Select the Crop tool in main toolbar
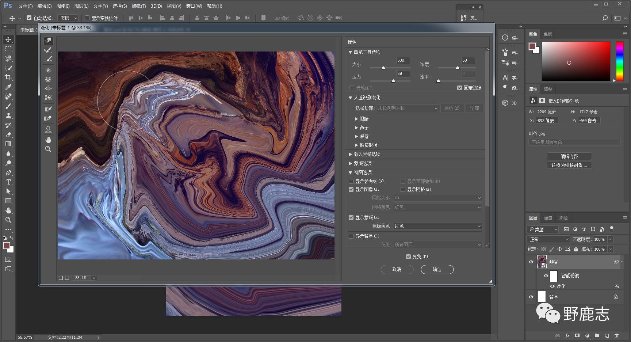The image size is (631, 342). point(8,77)
